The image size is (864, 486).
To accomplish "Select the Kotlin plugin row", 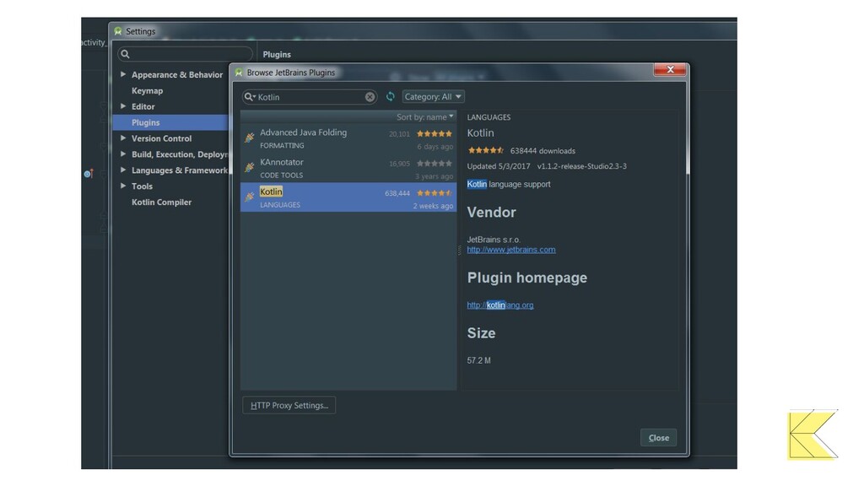I will 348,197.
